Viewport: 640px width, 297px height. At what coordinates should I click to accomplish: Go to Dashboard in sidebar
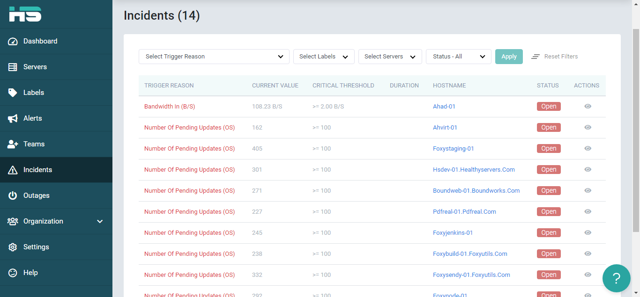[x=56, y=41]
